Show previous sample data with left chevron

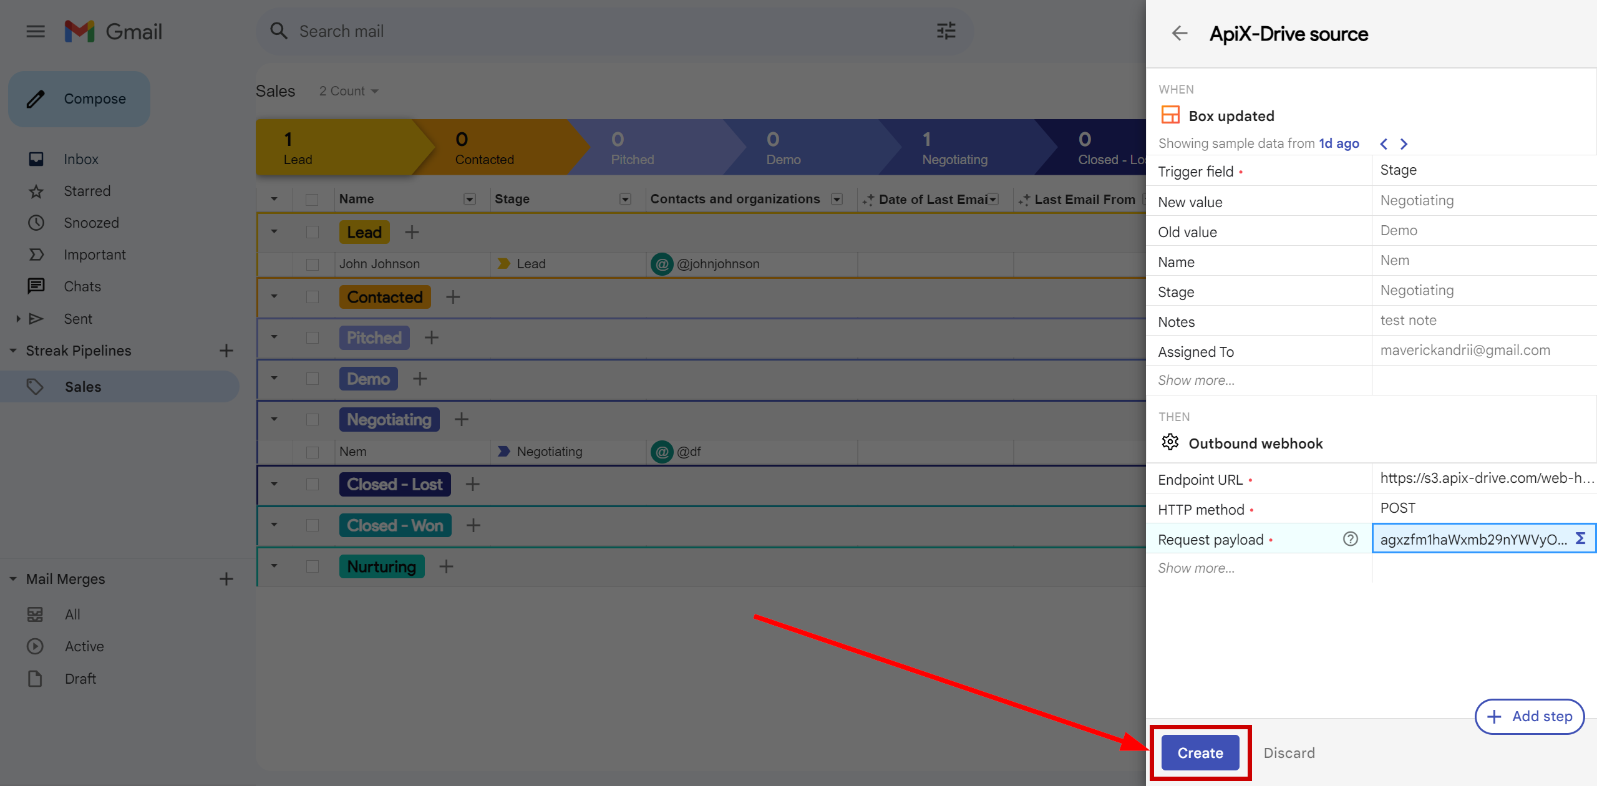tap(1384, 144)
